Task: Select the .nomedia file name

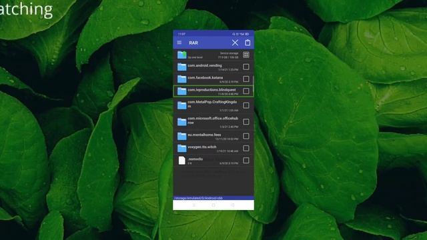Action: click(195, 159)
